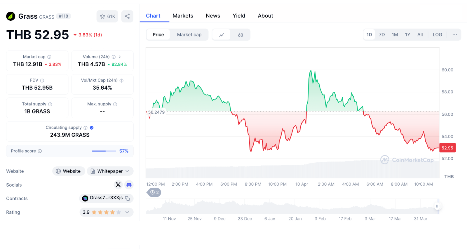This screenshot has width=467, height=249.
Task: Click the Solana chain contract icon
Action: (85, 198)
